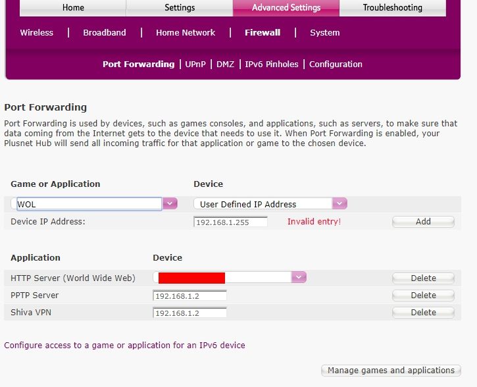Open the System section
The width and height of the screenshot is (477, 387).
point(325,32)
